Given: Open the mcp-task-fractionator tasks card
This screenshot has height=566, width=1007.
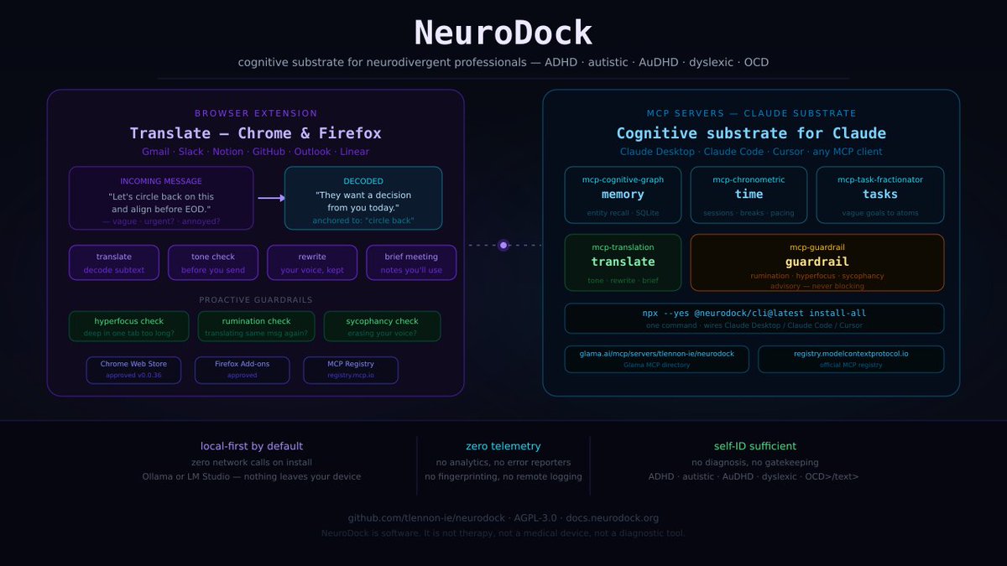Looking at the screenshot, I should (880, 195).
